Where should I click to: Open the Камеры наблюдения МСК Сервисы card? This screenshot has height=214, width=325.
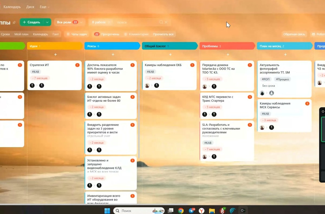point(284,116)
